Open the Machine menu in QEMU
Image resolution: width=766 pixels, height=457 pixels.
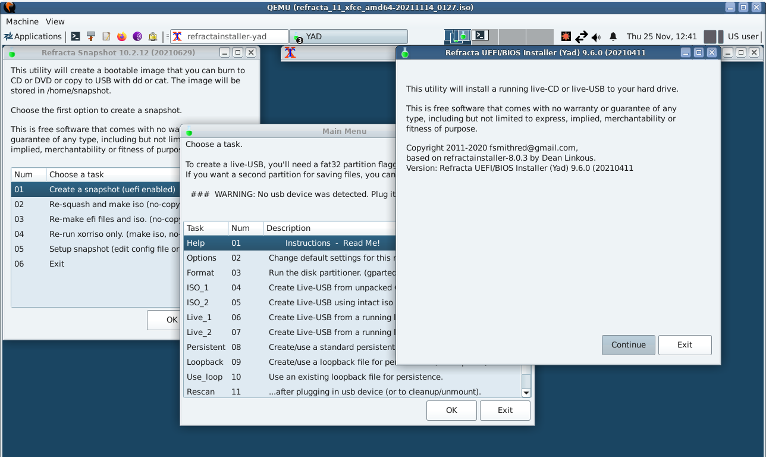(x=22, y=21)
